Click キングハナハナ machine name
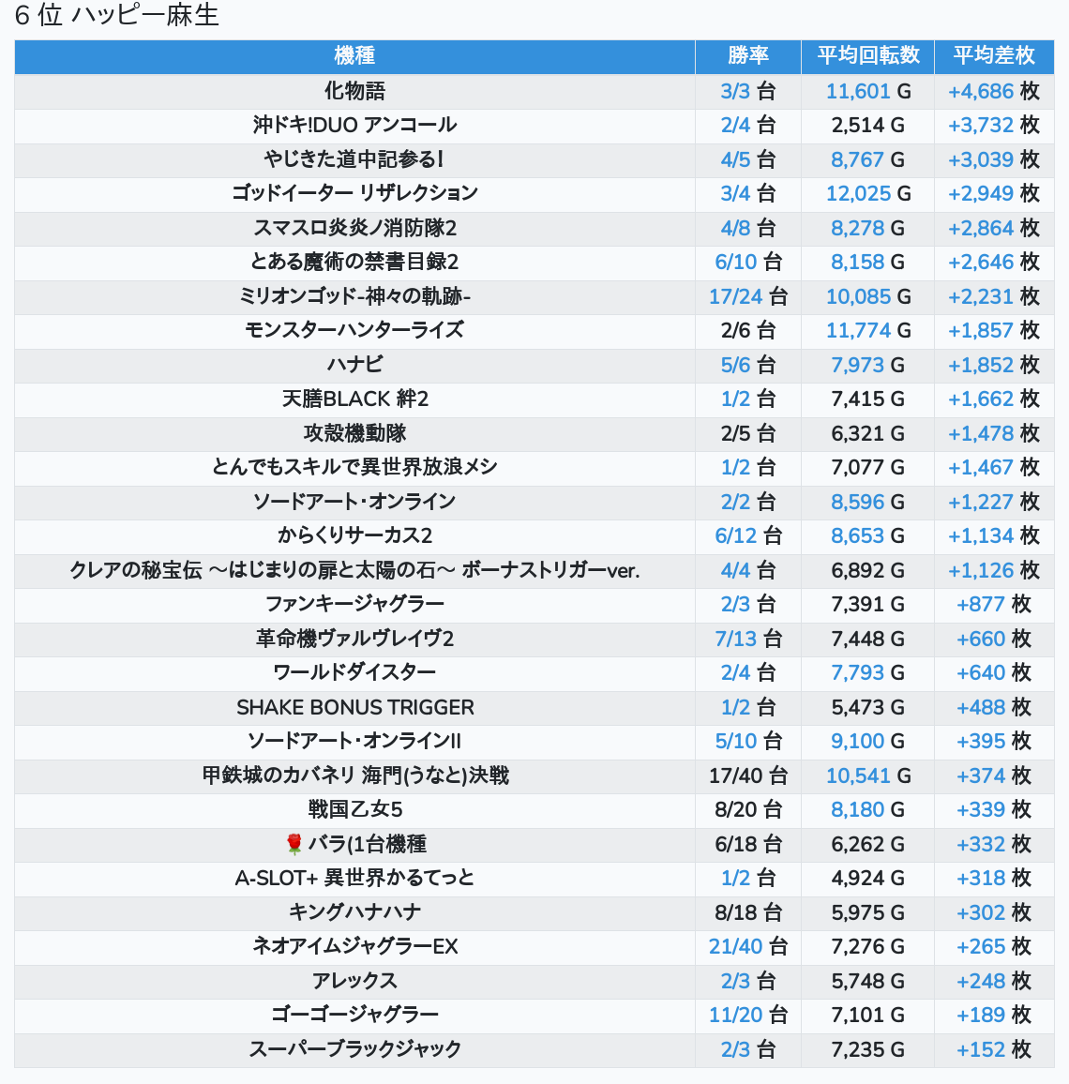 354,912
